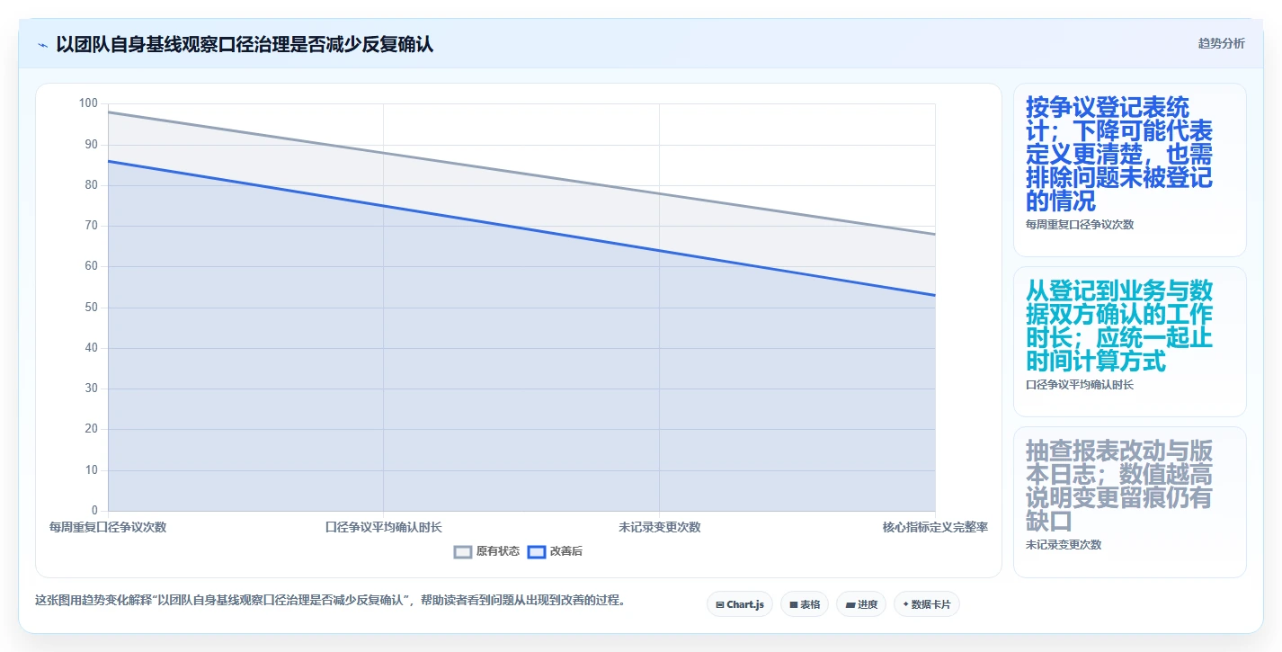
Task: Open the 每周重复口径争议次数 data card
Action: coord(1130,170)
